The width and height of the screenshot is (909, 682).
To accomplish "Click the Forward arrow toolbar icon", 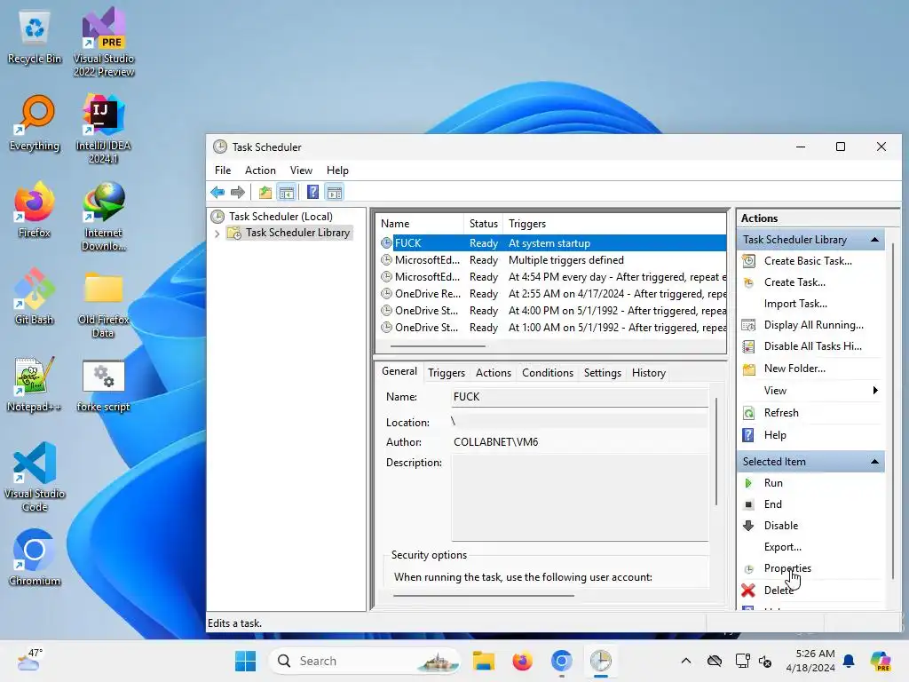I will [238, 192].
